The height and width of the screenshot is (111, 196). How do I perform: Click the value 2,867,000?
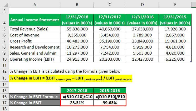point(175,35)
